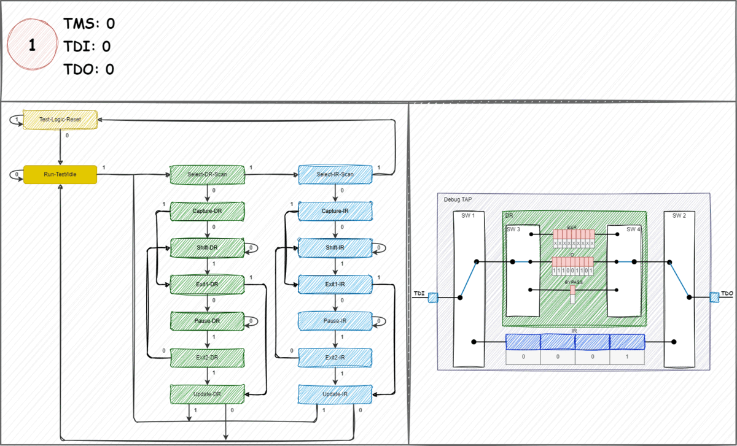This screenshot has width=737, height=446.
Task: Select the Exit1-IR state node
Action: point(335,284)
